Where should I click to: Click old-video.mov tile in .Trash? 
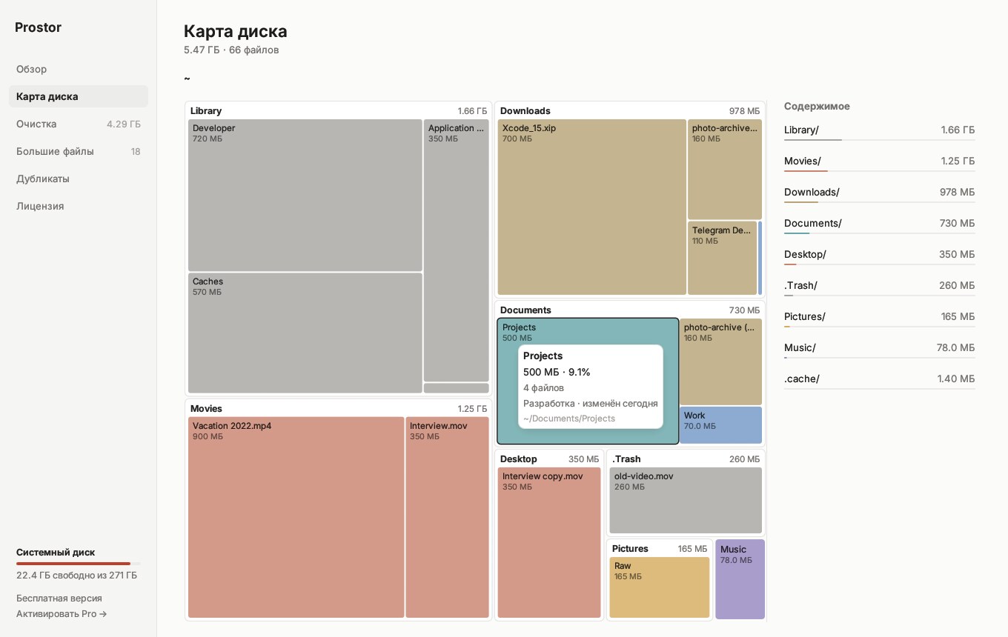pyautogui.click(x=686, y=500)
